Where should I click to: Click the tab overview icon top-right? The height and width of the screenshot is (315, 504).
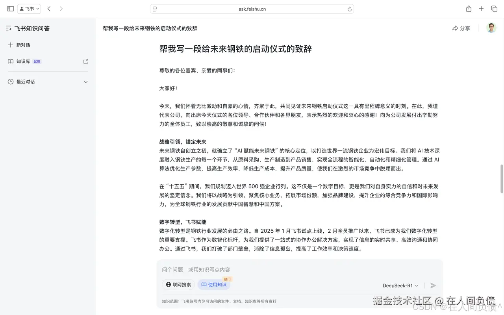point(494,8)
